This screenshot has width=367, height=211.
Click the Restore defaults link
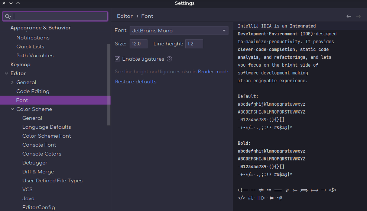136,81
